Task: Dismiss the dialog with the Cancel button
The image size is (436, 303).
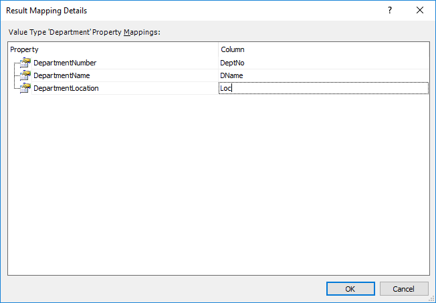Action: [x=404, y=289]
